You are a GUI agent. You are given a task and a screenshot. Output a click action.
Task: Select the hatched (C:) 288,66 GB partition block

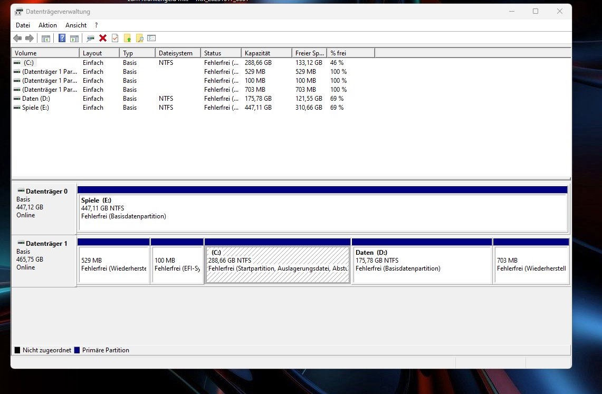click(278, 261)
